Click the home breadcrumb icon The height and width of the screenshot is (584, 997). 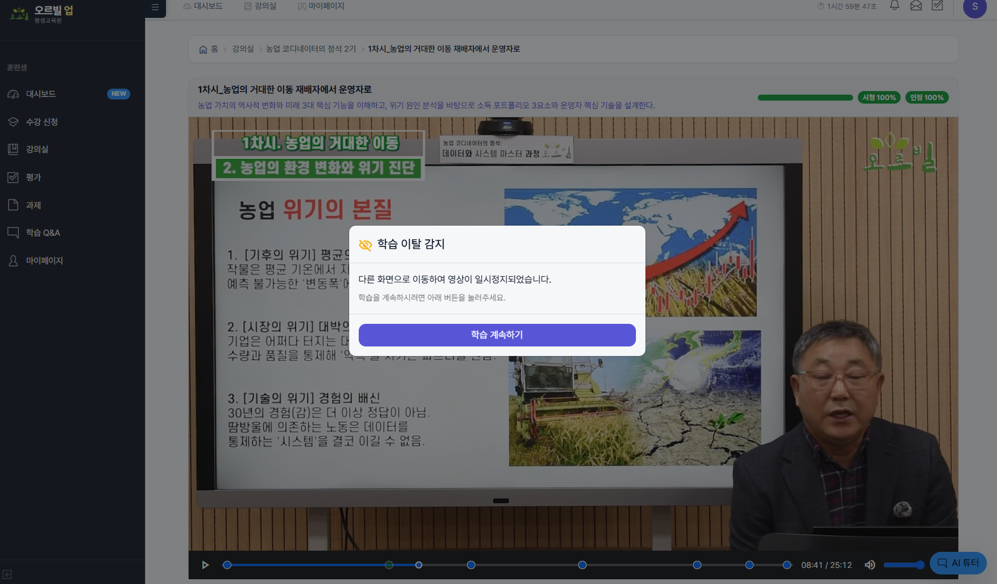pyautogui.click(x=203, y=49)
